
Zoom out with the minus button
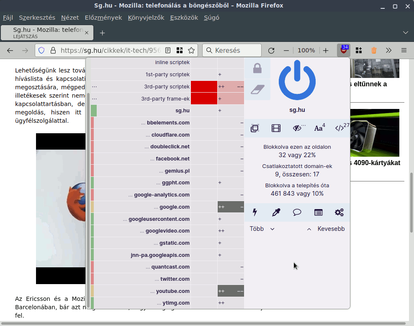[286, 51]
